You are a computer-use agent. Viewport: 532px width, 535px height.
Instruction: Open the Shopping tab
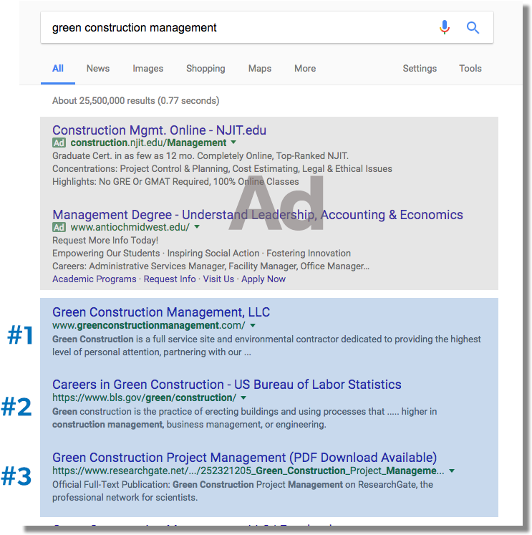(x=205, y=69)
